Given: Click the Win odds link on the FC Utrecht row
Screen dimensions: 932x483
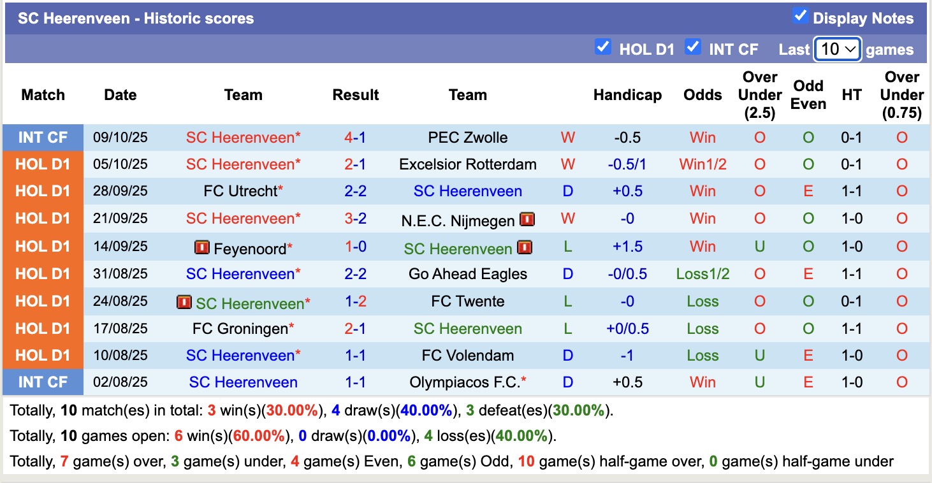Looking at the screenshot, I should point(702,191).
